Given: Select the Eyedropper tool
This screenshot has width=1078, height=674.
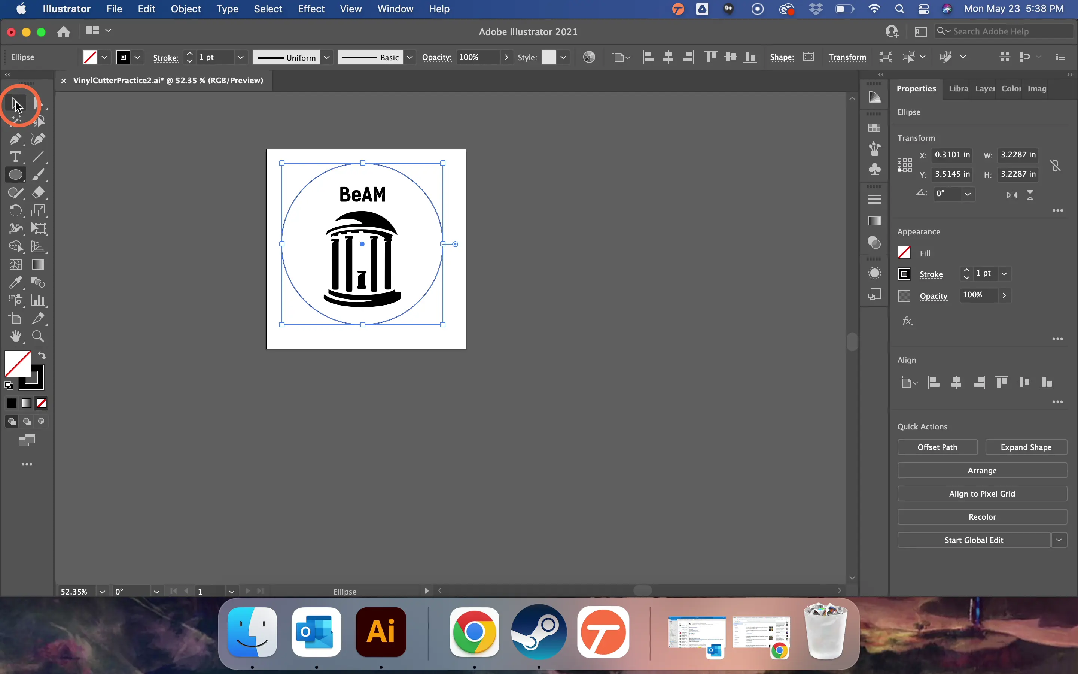Looking at the screenshot, I should tap(16, 283).
